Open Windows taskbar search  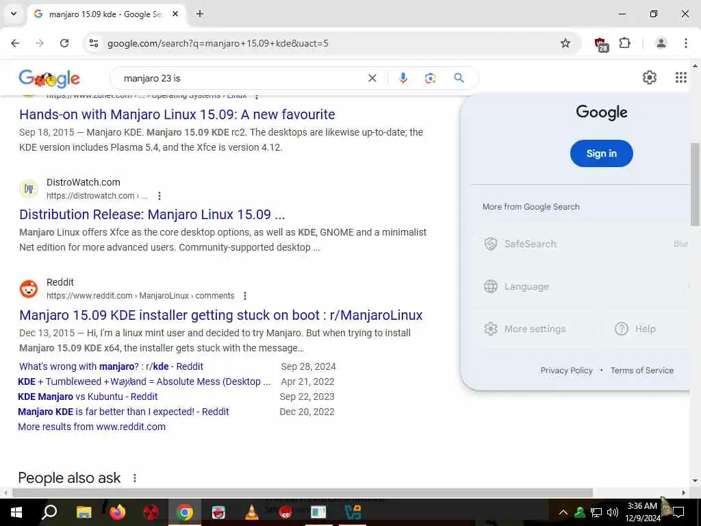(x=49, y=512)
